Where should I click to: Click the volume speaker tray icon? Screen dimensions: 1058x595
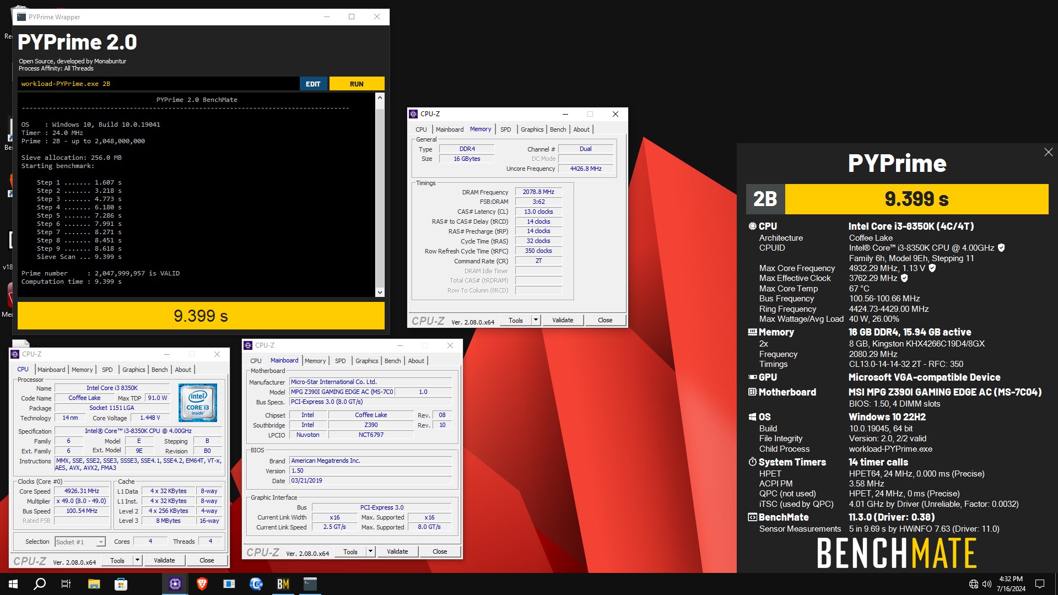pos(987,584)
